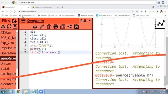This screenshot has height=94, width=168.
Task: Switch to the Trinket run code anywhere tab
Action: point(45,7)
